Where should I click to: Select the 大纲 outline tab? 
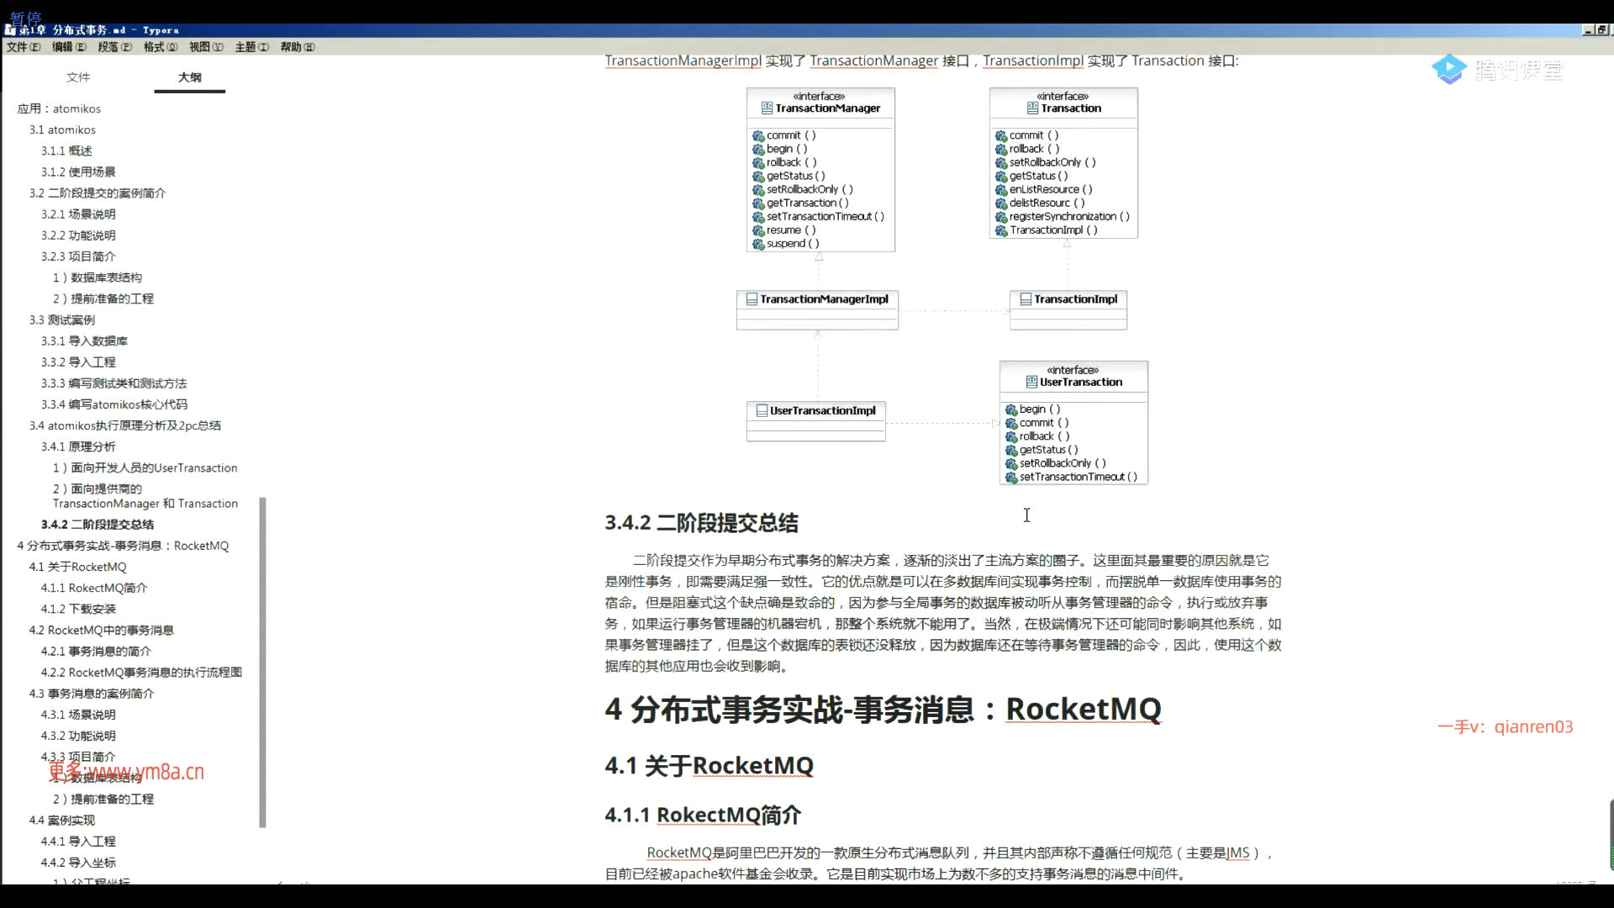click(190, 77)
